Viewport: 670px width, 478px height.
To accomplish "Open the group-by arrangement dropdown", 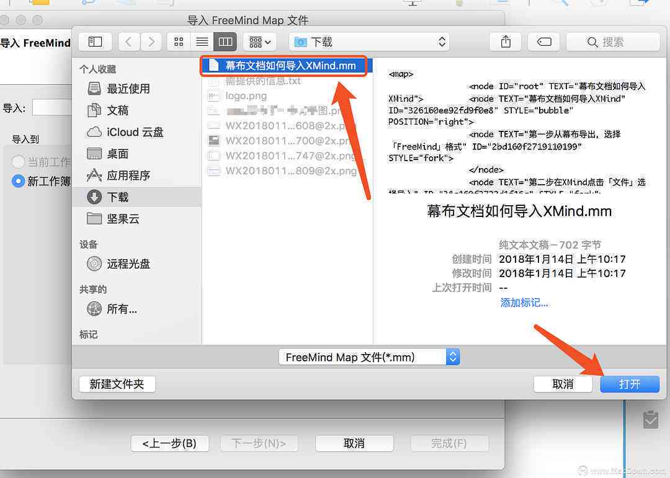I will pyautogui.click(x=260, y=42).
